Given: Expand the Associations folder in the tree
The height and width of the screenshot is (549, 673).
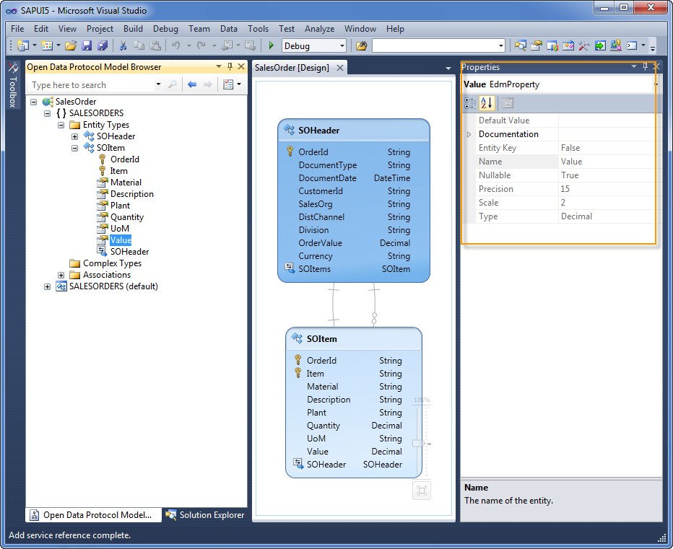Looking at the screenshot, I should point(61,275).
